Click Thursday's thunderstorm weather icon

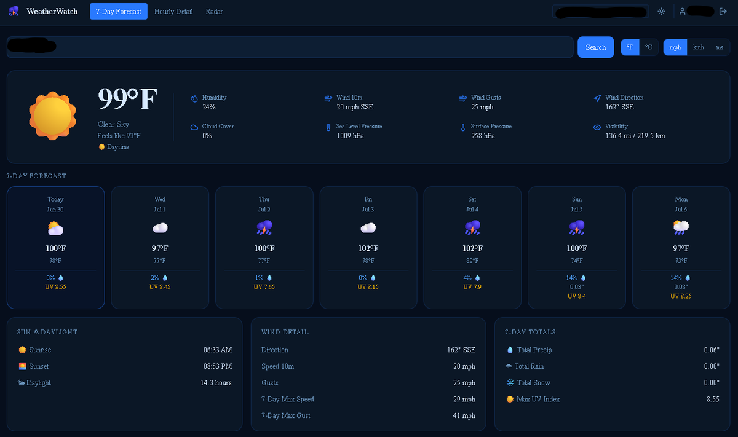pyautogui.click(x=264, y=229)
